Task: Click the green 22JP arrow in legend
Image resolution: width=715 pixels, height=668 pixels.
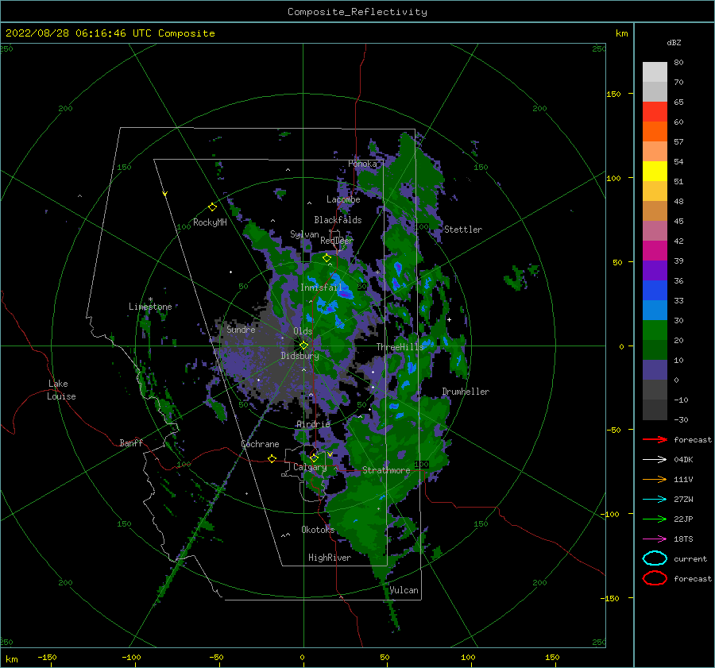Action: pos(655,519)
